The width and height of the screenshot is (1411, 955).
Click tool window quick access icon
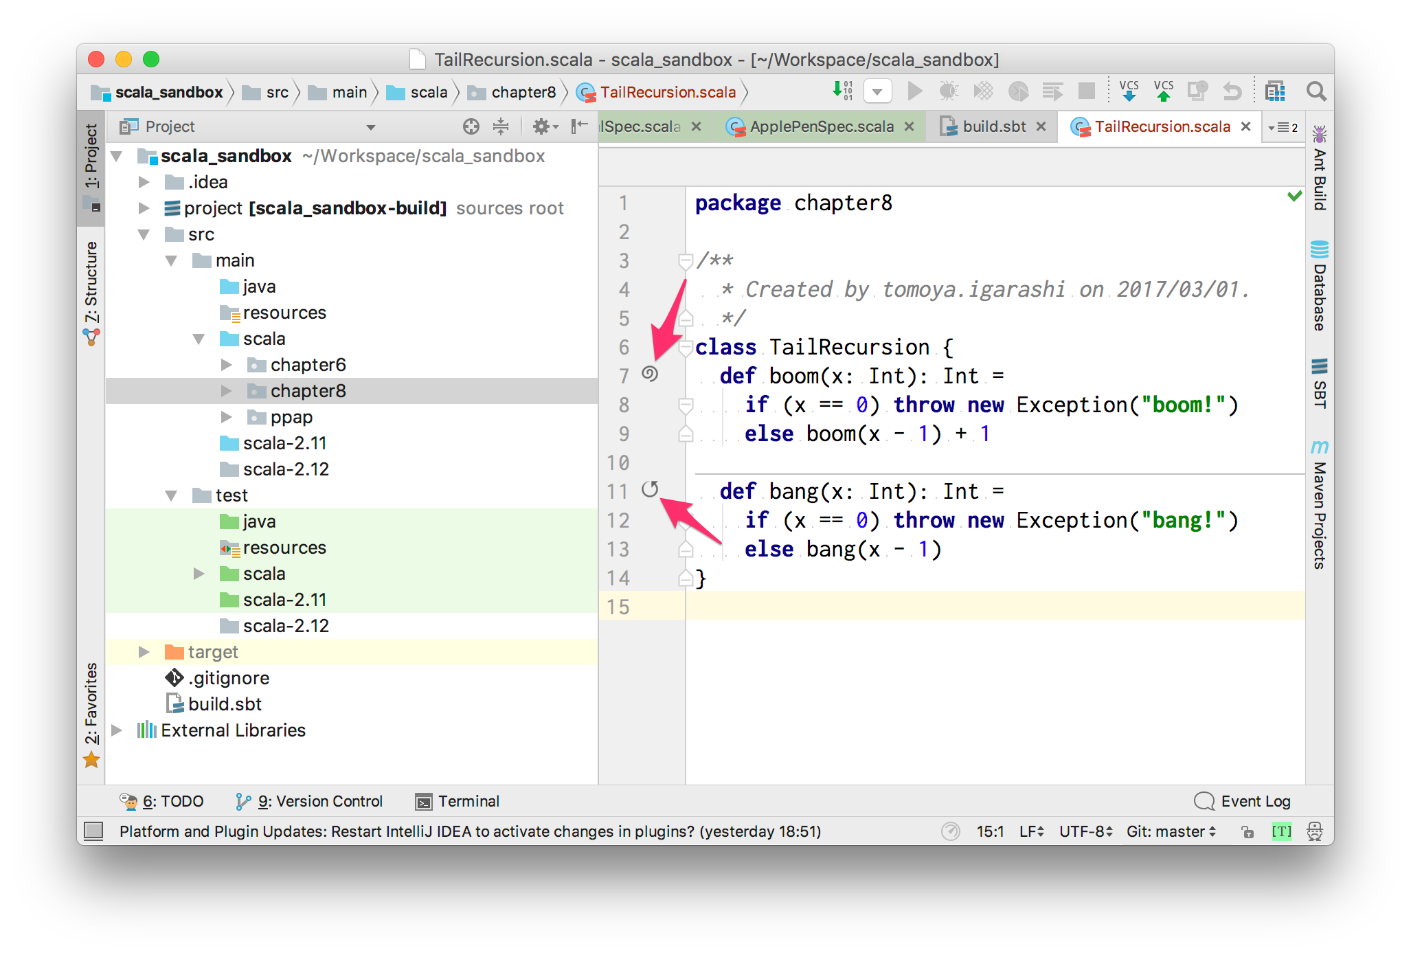(x=93, y=831)
